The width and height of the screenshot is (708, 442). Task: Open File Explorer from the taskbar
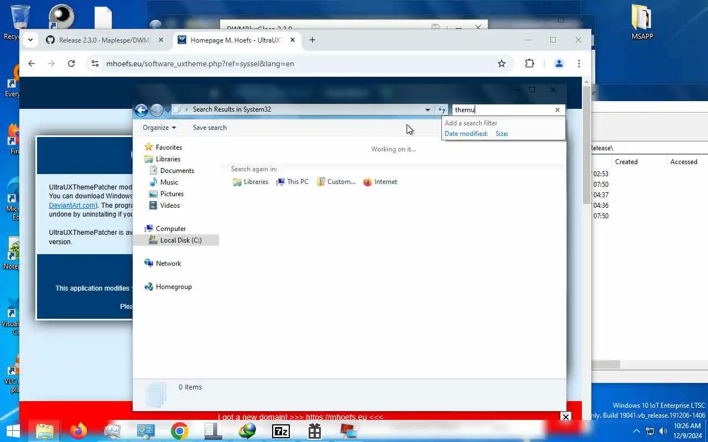tap(44, 431)
